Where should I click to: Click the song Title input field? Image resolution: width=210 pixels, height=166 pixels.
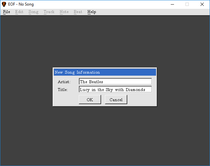pyautogui.click(x=115, y=89)
